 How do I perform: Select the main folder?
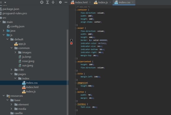(x=10, y=22)
